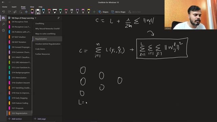Open the View tab
Screen dimensions: 217x122
32,7
